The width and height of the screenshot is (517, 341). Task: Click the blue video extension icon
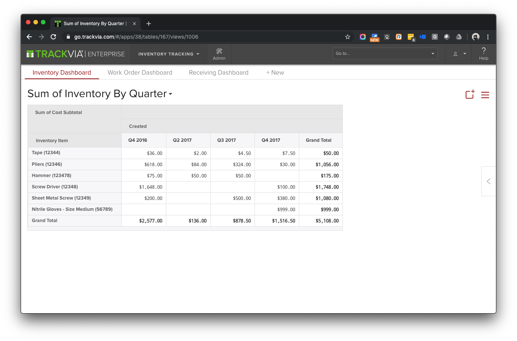(423, 37)
